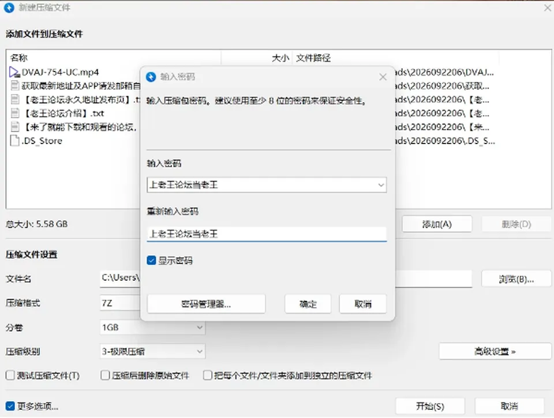Select the DVAJ-754-UC.mp4 file name
Image resolution: width=554 pixels, height=418 pixels.
(x=61, y=73)
